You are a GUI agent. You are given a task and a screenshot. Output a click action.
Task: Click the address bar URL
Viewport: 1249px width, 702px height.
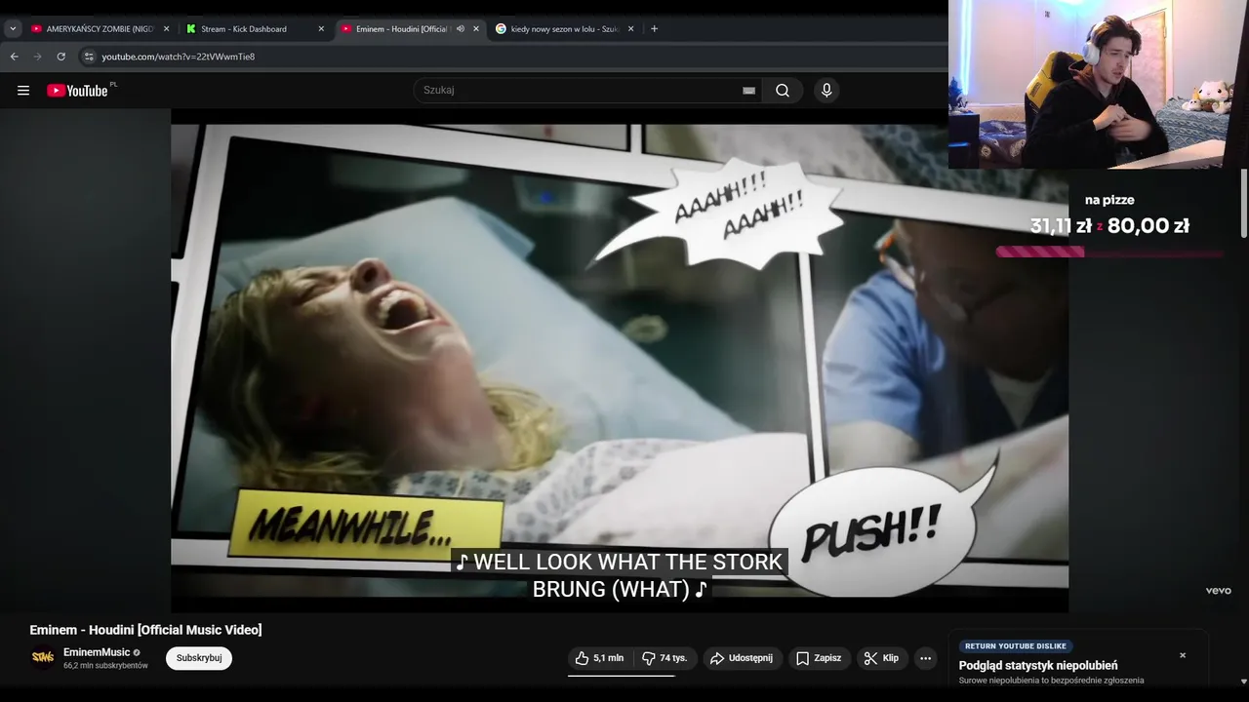click(x=179, y=57)
